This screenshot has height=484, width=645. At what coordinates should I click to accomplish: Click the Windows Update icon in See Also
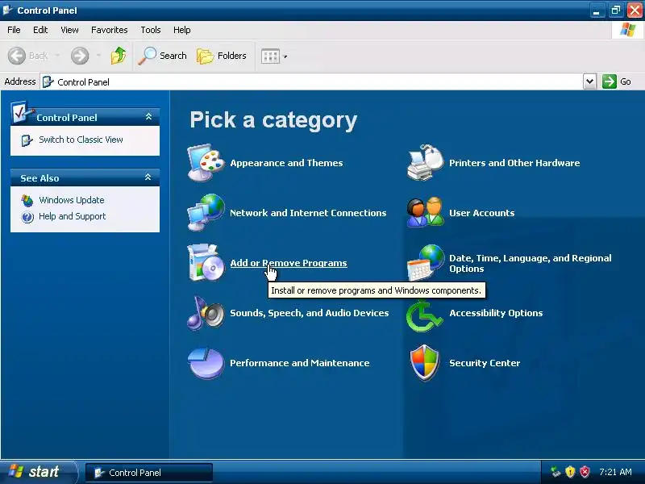tap(27, 200)
